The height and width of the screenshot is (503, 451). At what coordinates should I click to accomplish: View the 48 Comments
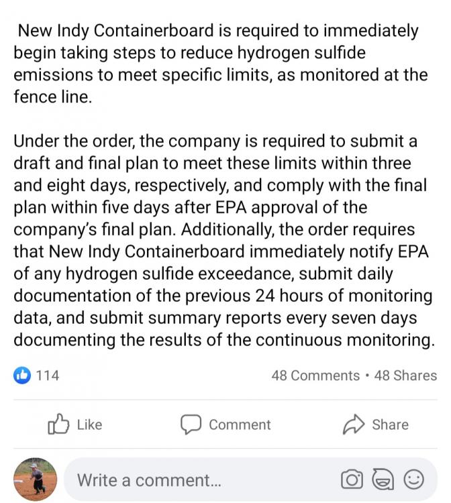pyautogui.click(x=315, y=376)
